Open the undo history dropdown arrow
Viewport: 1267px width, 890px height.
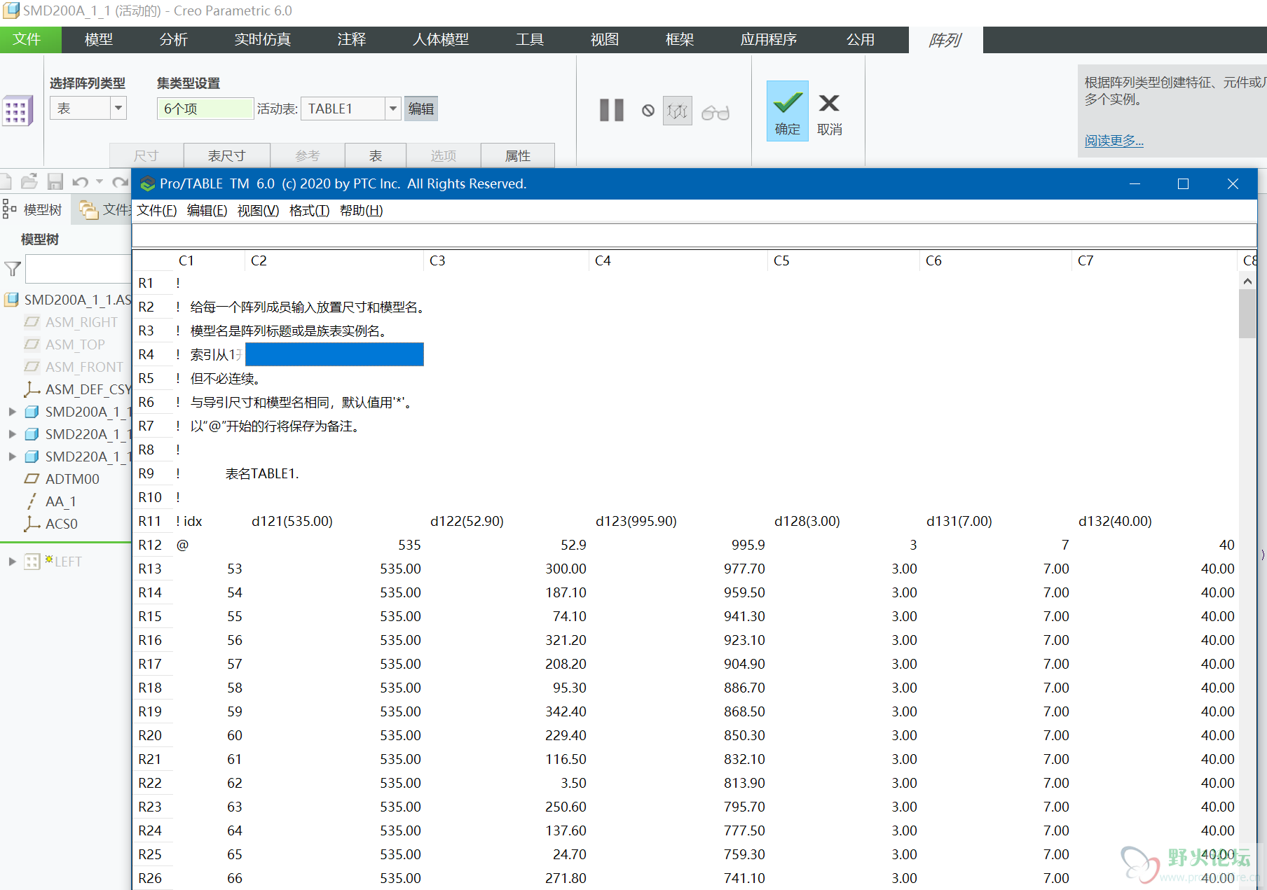(x=100, y=182)
